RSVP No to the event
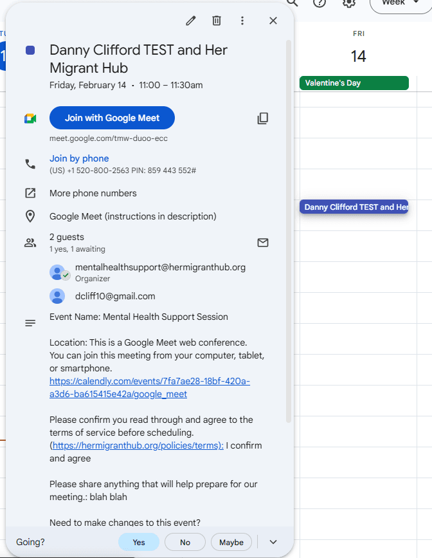This screenshot has height=558, width=432. (x=185, y=542)
